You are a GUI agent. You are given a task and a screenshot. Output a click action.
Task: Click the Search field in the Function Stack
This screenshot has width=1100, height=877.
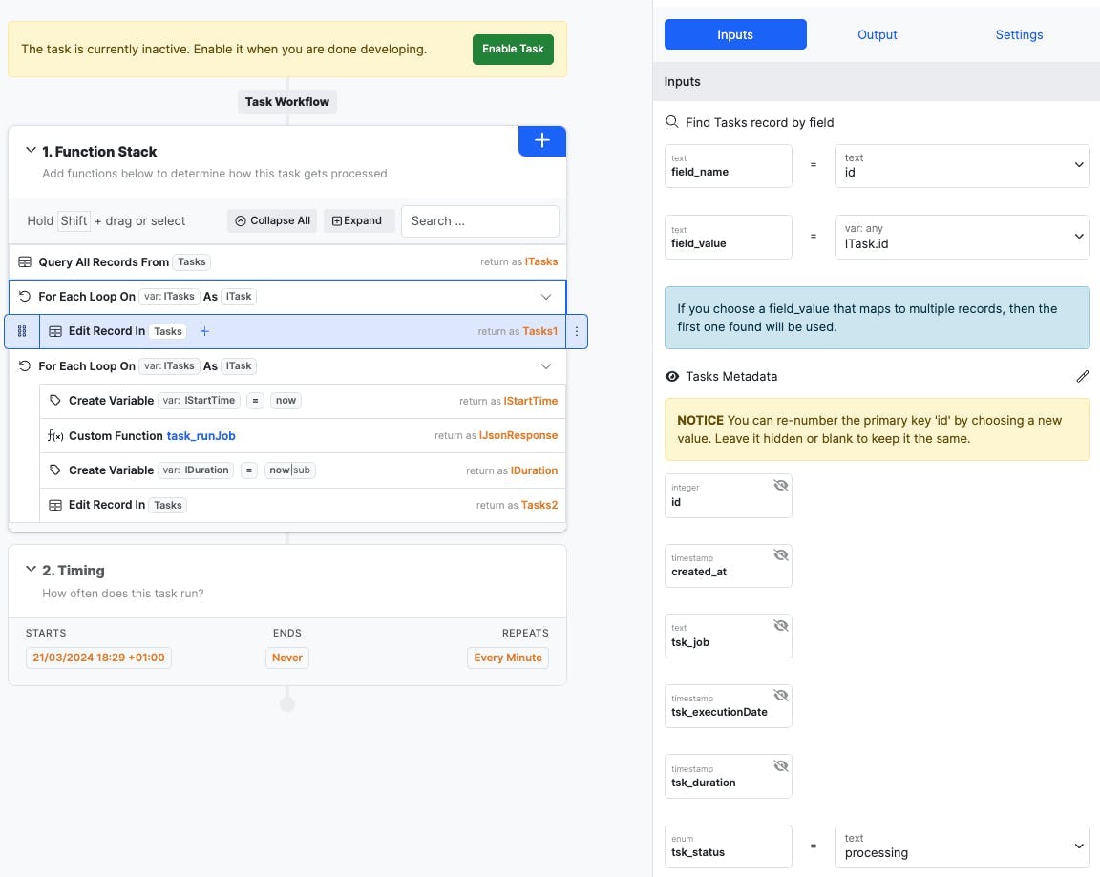coord(479,220)
